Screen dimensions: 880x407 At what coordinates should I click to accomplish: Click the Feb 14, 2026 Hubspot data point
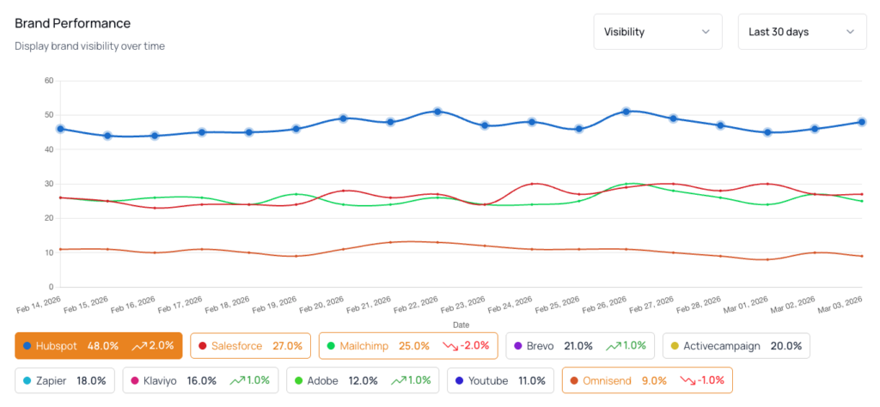[60, 129]
